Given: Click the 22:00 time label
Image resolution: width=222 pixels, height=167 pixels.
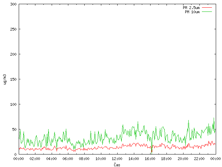Looking at the screenshot, I should point(199,159).
